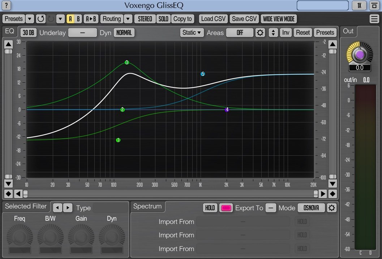The height and width of the screenshot is (259, 382).
Task: Toggle Areas OFF switch
Action: (240, 33)
